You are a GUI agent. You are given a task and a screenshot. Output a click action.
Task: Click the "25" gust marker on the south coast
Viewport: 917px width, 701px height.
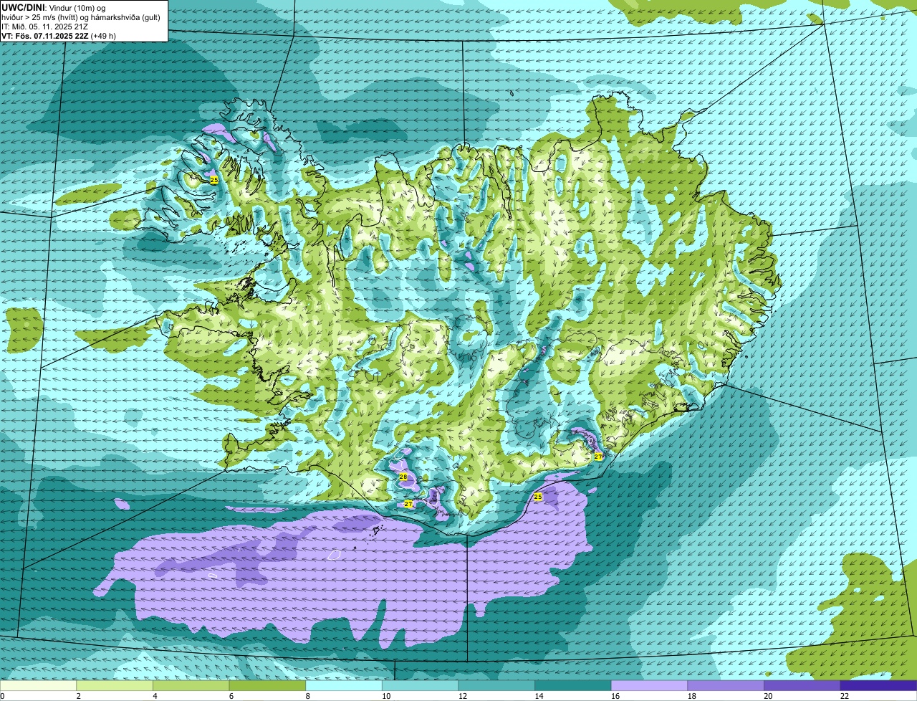pos(538,496)
